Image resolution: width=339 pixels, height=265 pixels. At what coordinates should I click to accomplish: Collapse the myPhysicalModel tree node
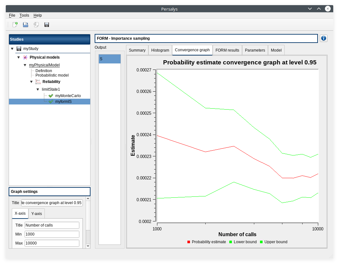(25, 65)
